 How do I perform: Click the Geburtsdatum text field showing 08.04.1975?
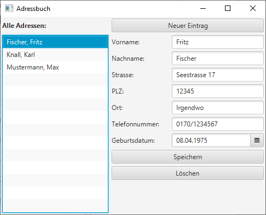pos(211,141)
